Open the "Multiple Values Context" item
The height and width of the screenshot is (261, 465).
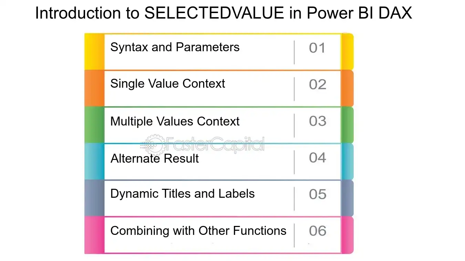click(175, 121)
